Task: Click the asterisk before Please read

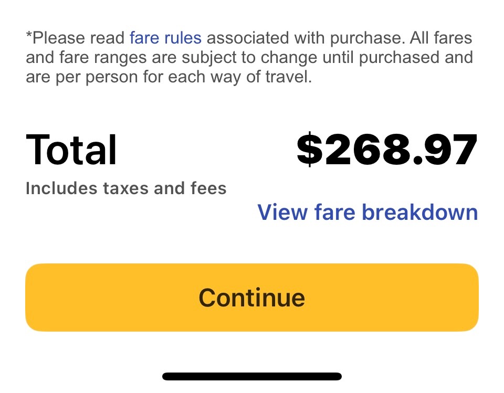Action: click(28, 37)
